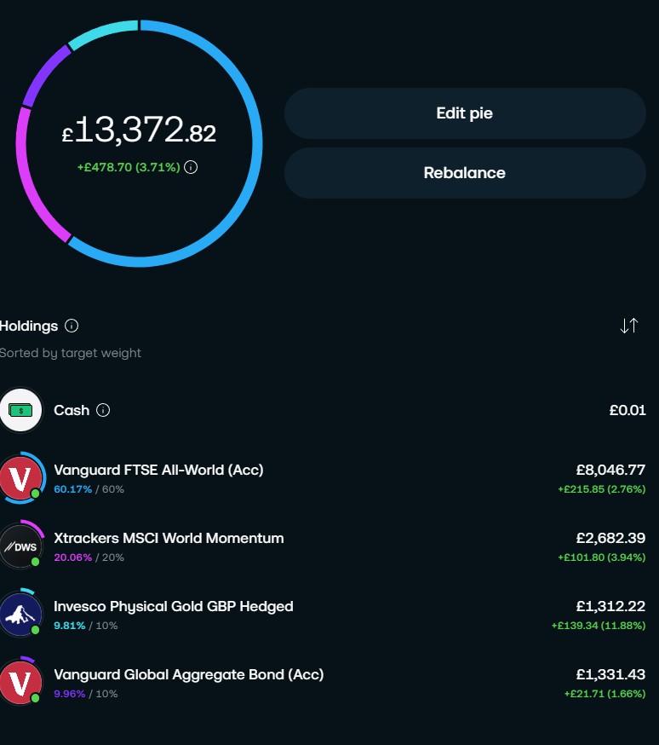Click the £1,331.43 holding value
Image resolution: width=659 pixels, height=745 pixels.
coord(610,675)
